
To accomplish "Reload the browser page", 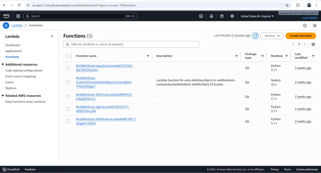I will point(19,5).
